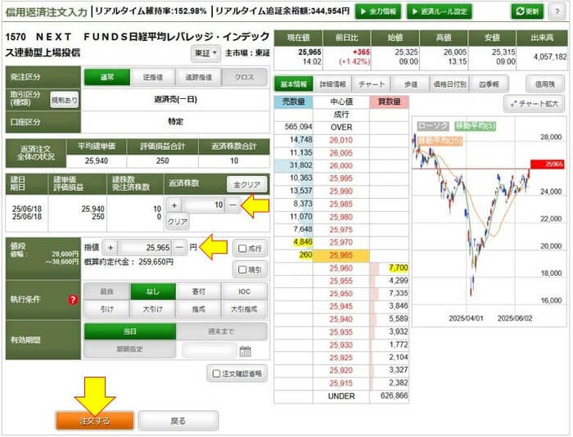Focus the 返済株数 quantity field
573x437 pixels.
point(204,205)
